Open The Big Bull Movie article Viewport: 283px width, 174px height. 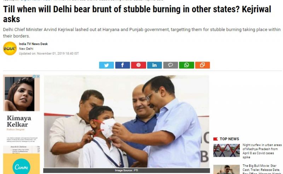(x=262, y=169)
